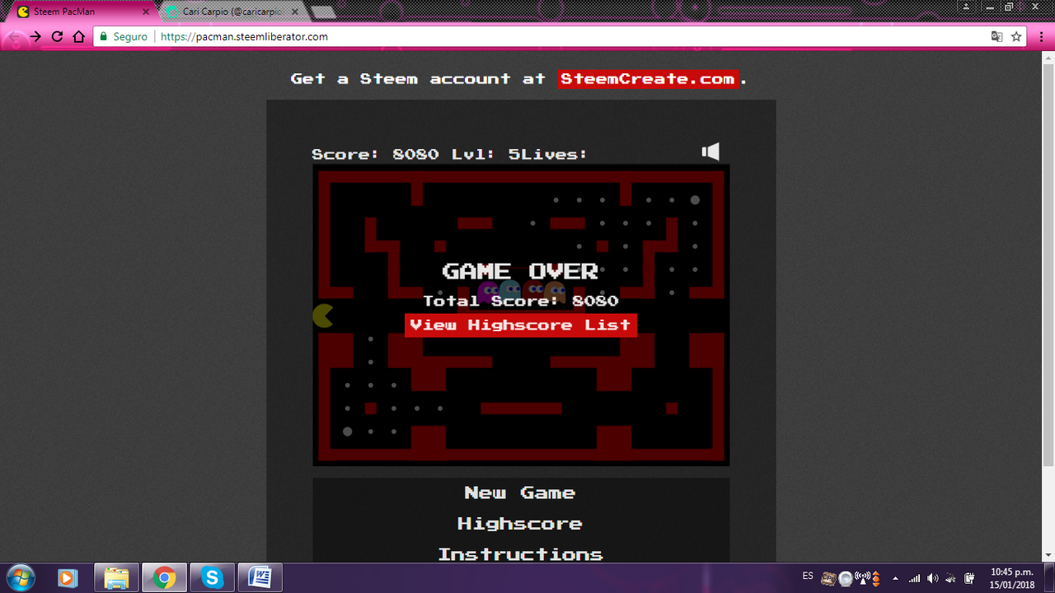Click the wireless antenna tray icon
This screenshot has height=593, width=1055.
(861, 578)
